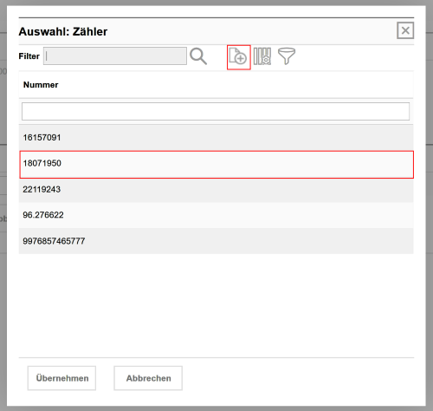The image size is (433, 411).
Task: Click the Übernehmen button
Action: pos(61,378)
